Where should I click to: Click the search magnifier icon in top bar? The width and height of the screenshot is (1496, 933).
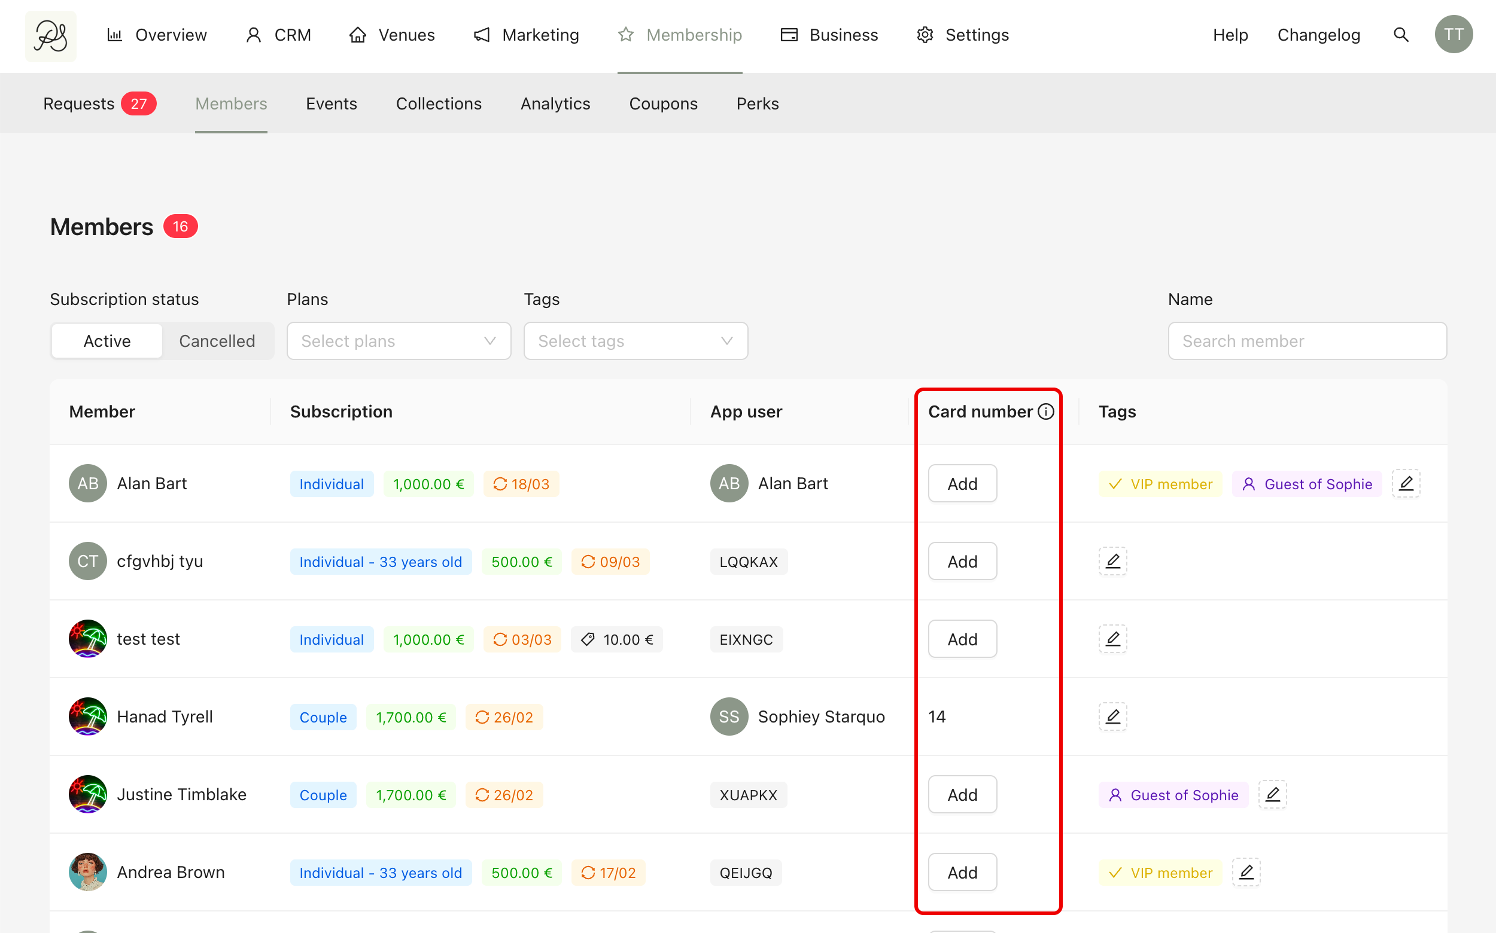point(1401,35)
